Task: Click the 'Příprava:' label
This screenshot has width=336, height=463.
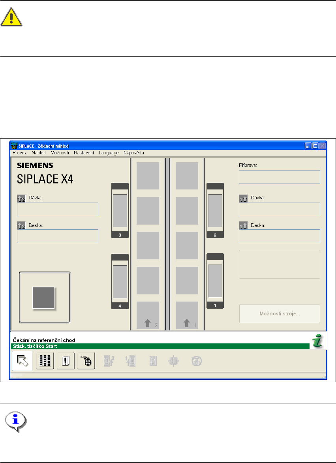Action: pyautogui.click(x=248, y=165)
